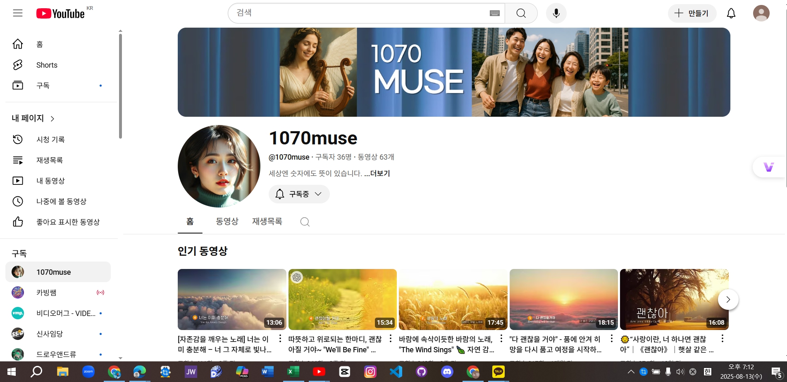Click the 만들기 create button
Screen dimensions: 787x382
692,13
